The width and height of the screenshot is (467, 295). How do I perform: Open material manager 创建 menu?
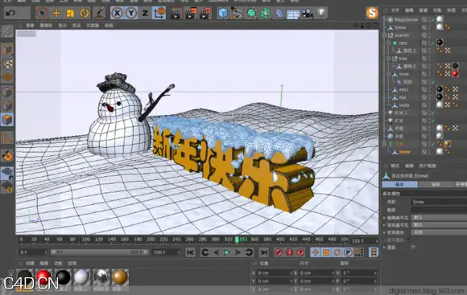30,264
